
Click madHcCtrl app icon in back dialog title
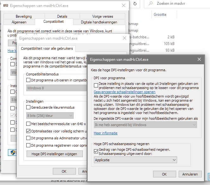[x=6, y=5]
